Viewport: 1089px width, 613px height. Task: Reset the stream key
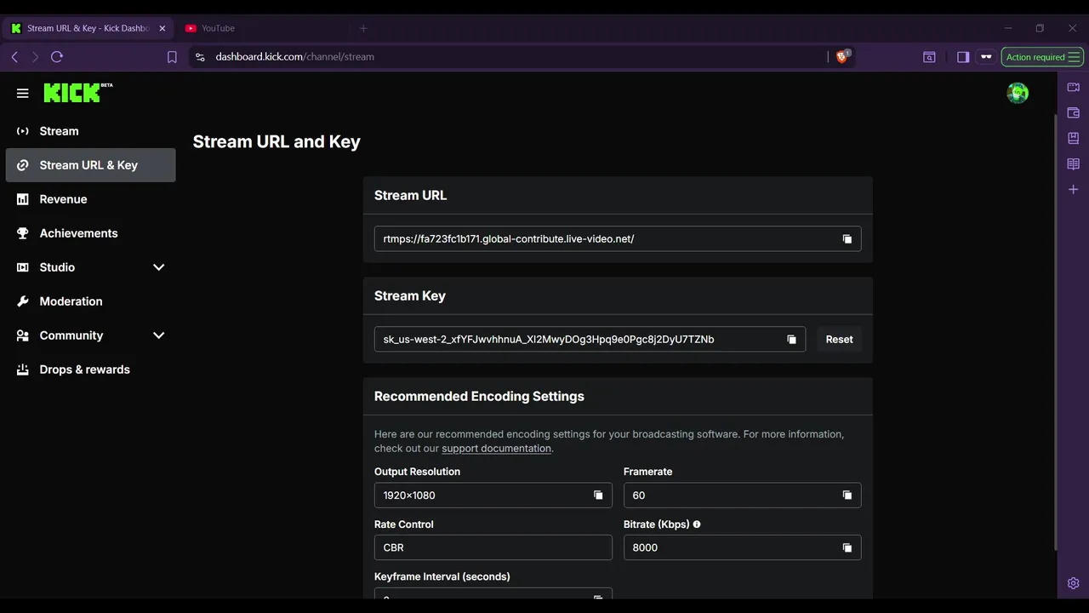839,340
